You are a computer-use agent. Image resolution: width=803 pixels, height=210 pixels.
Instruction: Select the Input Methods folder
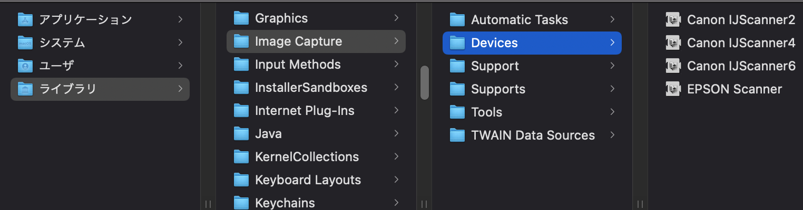point(297,65)
